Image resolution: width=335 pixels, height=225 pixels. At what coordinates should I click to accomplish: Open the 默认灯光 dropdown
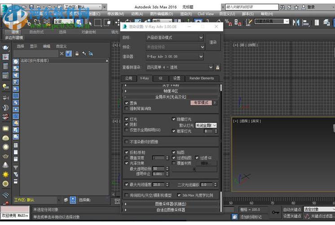point(206,125)
